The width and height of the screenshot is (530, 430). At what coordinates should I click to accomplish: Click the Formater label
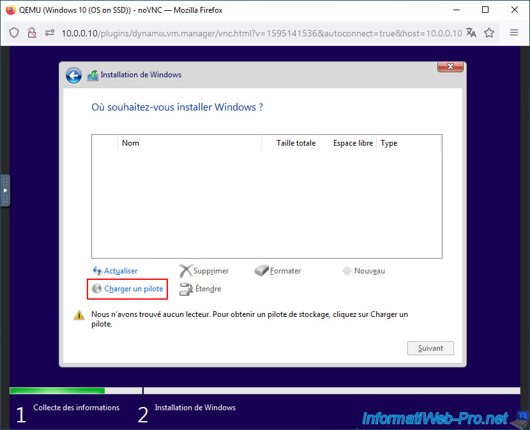click(x=285, y=271)
